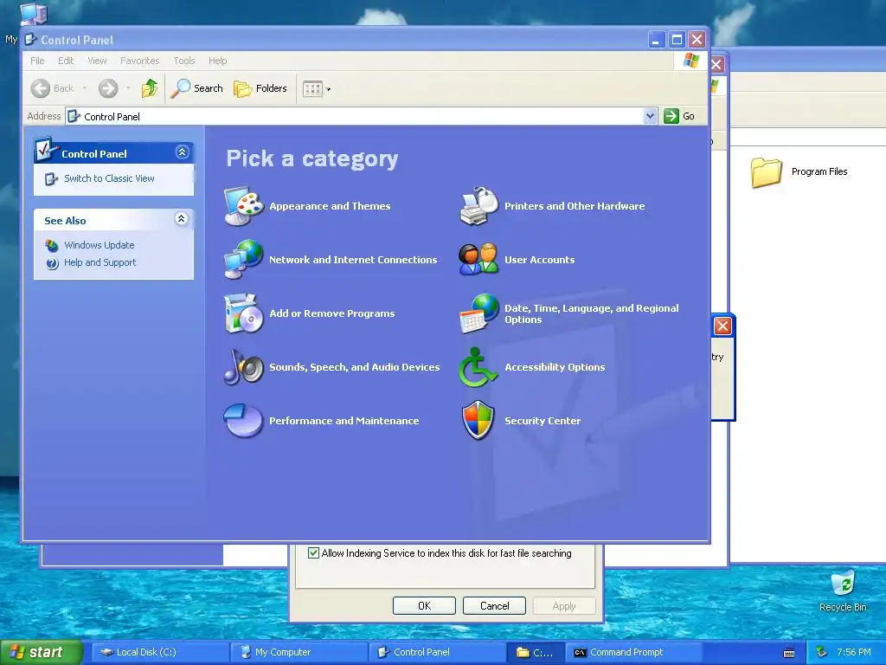Open the Favorites menu

click(139, 61)
